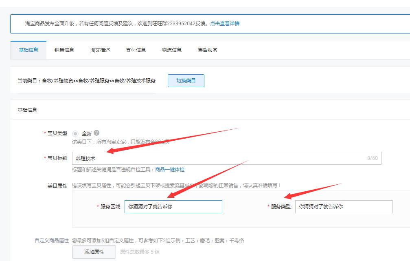This screenshot has height=261, width=410.
Task: Open the 商品一键体检 self-check tool
Action: [171, 170]
